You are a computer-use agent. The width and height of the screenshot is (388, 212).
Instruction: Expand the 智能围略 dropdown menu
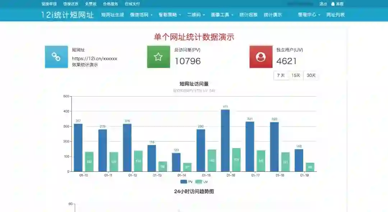pos(170,15)
